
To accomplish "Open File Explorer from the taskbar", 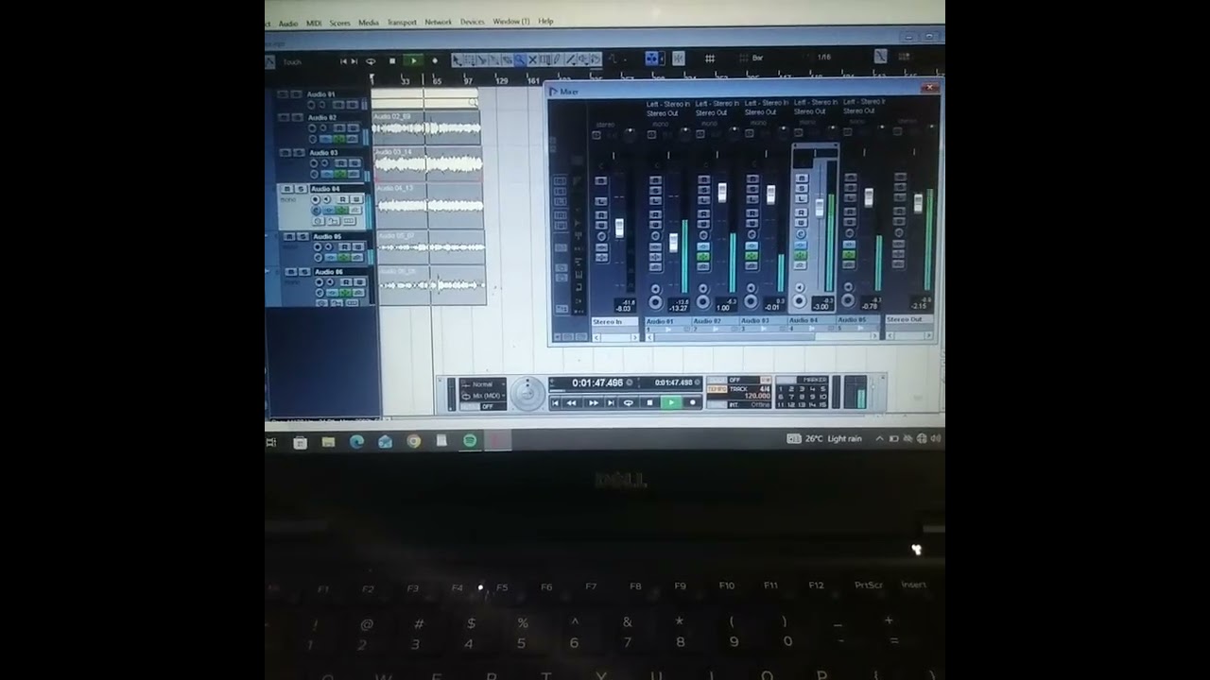I will click(x=328, y=441).
